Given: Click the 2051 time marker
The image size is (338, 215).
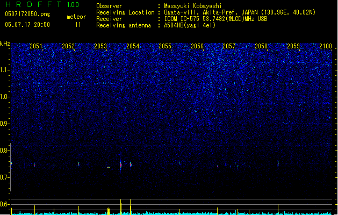Looking at the screenshot, I should coord(36,46).
